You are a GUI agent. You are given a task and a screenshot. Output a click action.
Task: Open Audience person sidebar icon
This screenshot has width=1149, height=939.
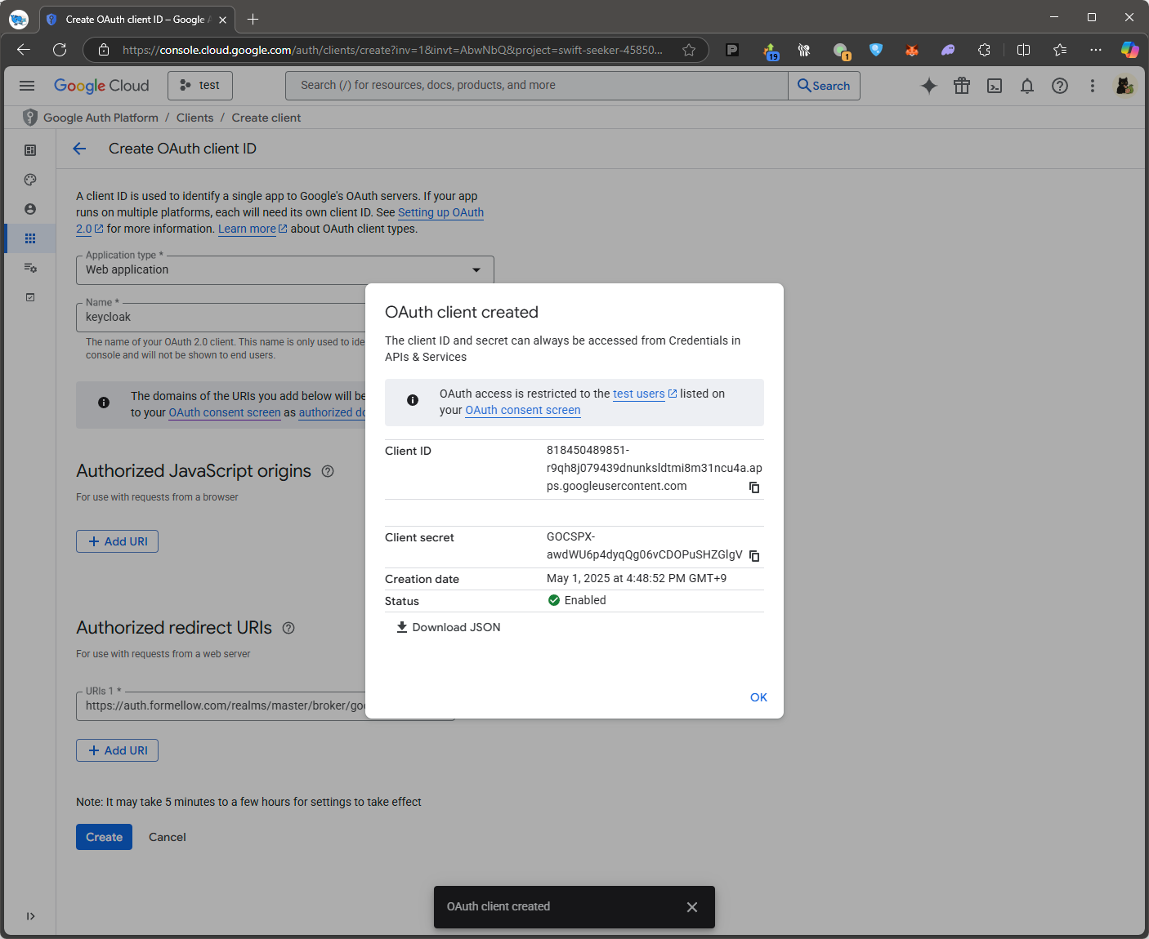tap(30, 209)
